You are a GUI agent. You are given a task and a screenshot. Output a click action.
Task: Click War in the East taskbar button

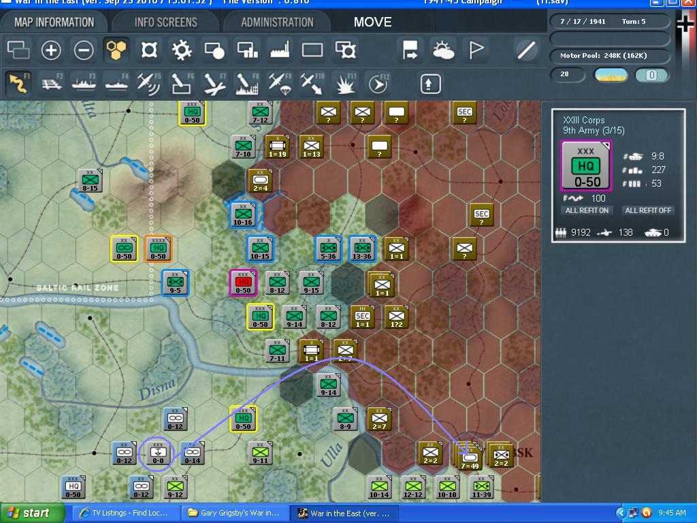pyautogui.click(x=344, y=513)
